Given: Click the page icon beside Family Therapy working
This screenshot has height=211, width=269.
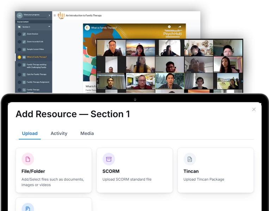Looking at the screenshot, I should pos(24,65).
